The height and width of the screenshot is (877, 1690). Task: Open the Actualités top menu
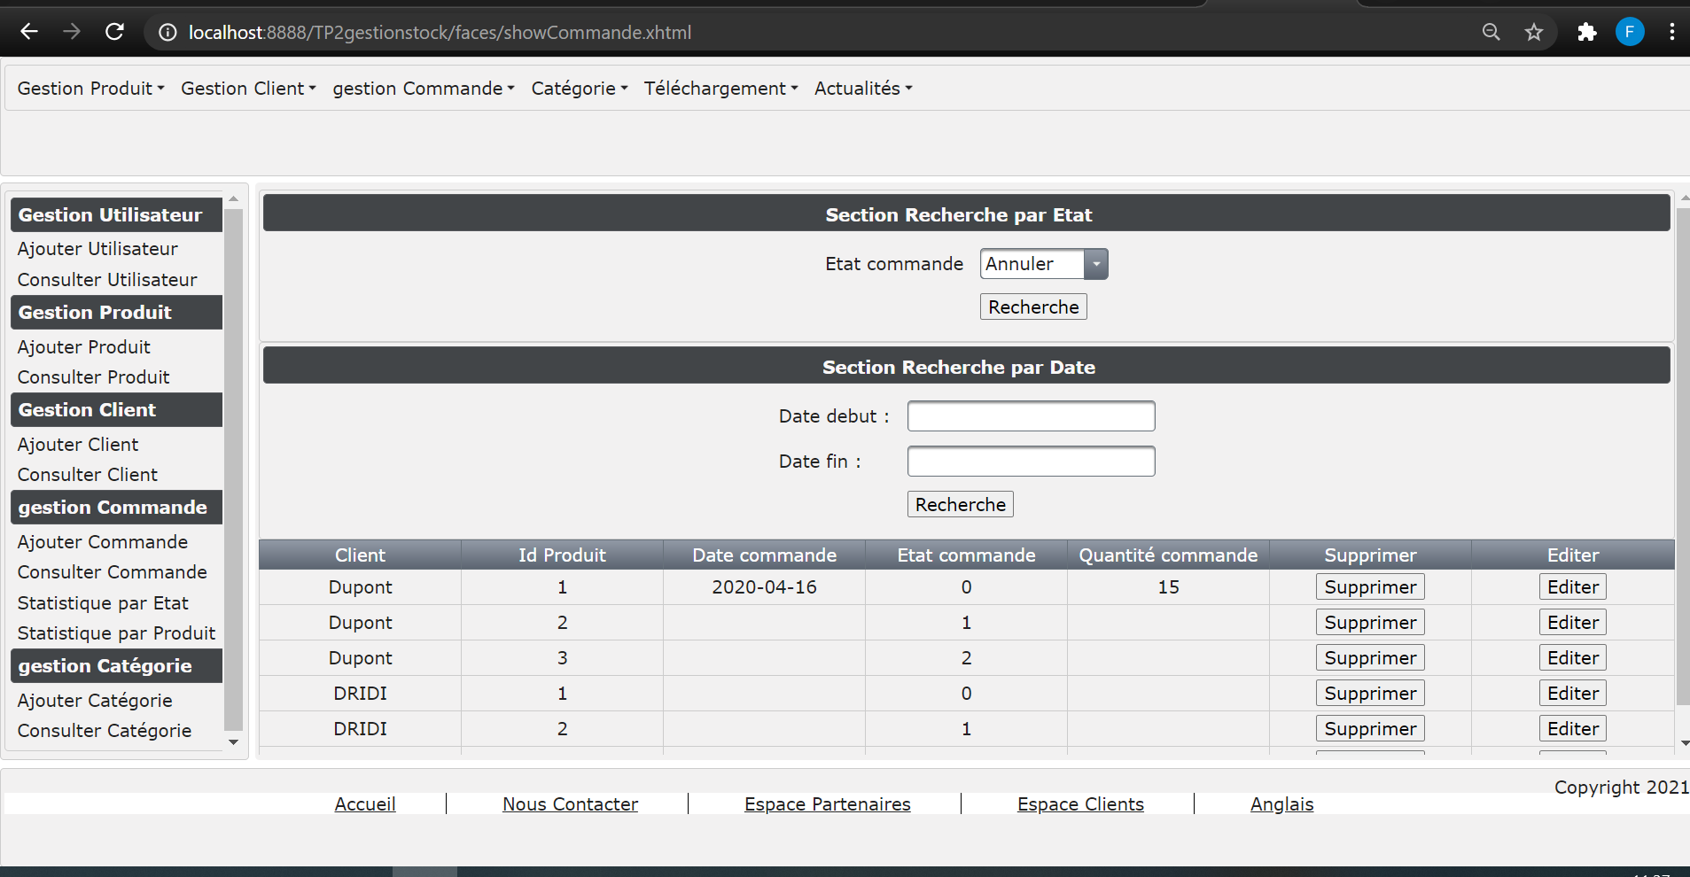pos(863,89)
